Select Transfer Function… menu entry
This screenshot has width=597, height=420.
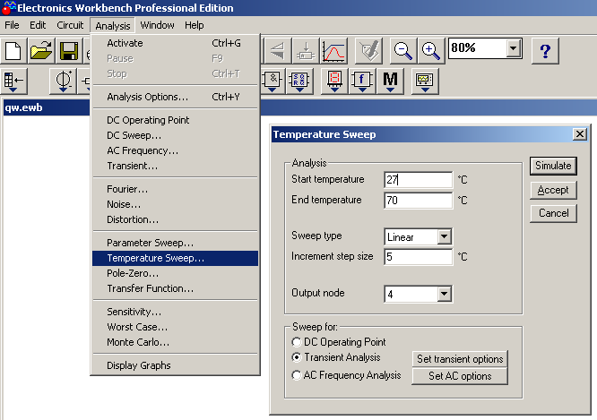tap(175, 288)
